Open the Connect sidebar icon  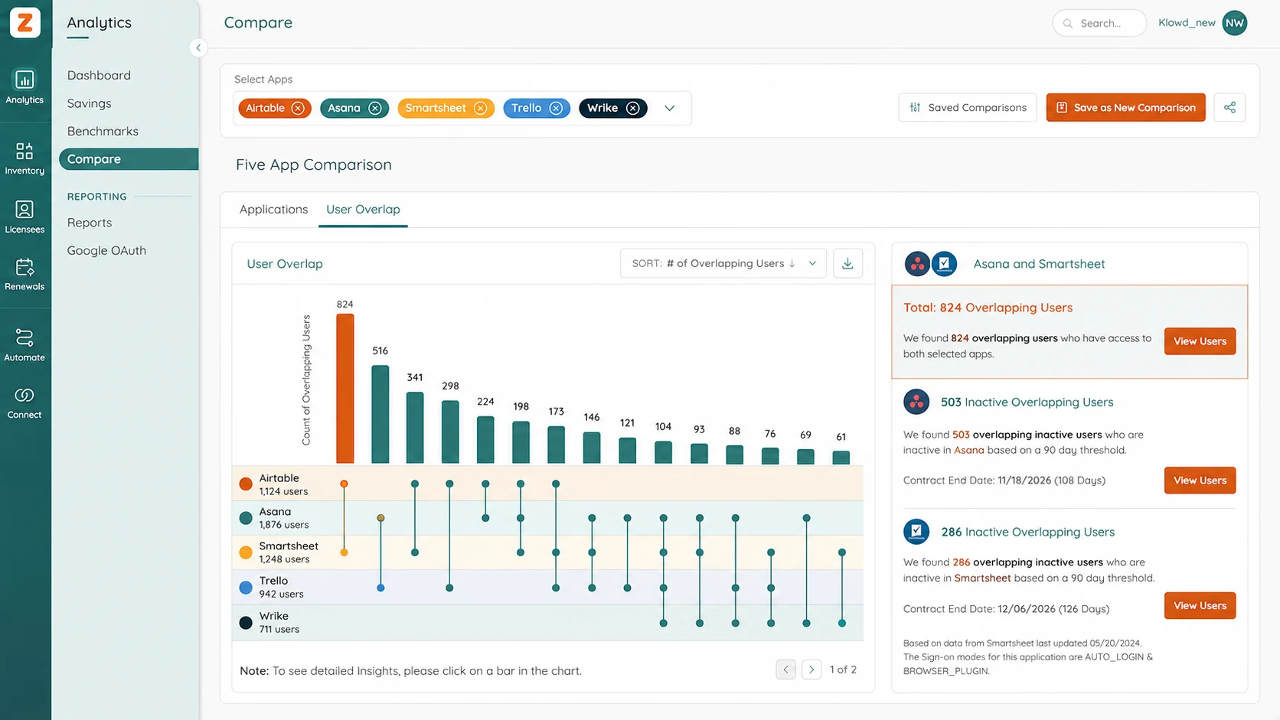pyautogui.click(x=24, y=402)
